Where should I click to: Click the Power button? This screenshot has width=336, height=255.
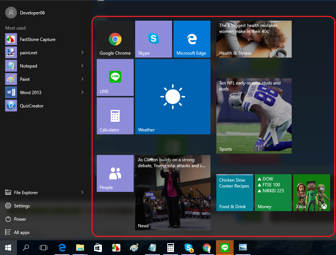pos(20,219)
